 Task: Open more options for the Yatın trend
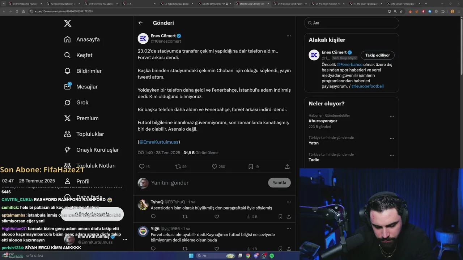[x=392, y=138]
